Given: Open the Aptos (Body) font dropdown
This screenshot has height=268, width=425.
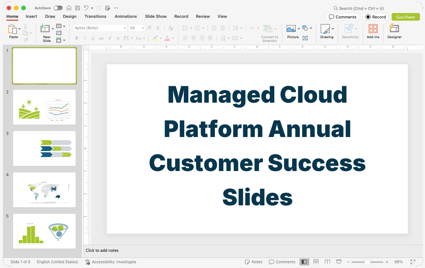Looking at the screenshot, I should (125, 28).
